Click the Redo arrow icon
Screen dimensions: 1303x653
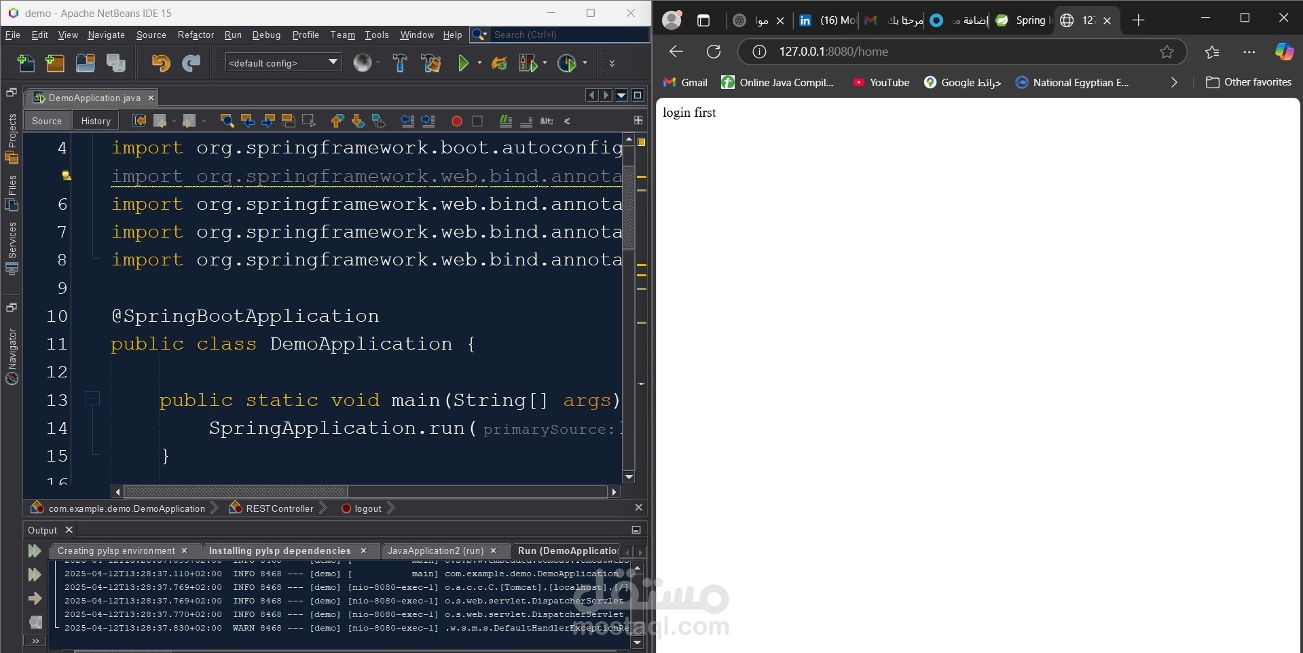point(191,63)
